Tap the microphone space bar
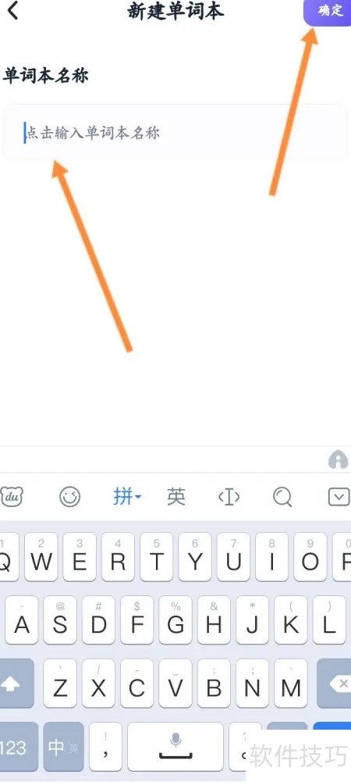 click(175, 746)
